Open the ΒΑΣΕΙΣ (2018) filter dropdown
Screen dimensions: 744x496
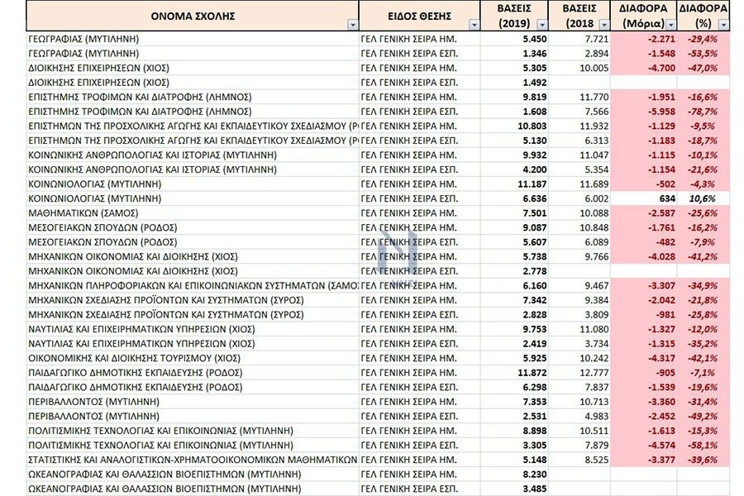click(604, 25)
